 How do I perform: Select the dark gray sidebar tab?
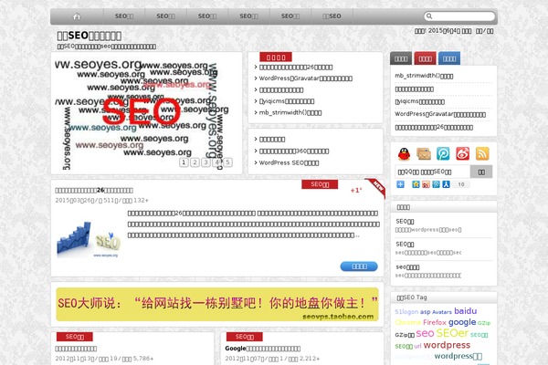(x=401, y=58)
